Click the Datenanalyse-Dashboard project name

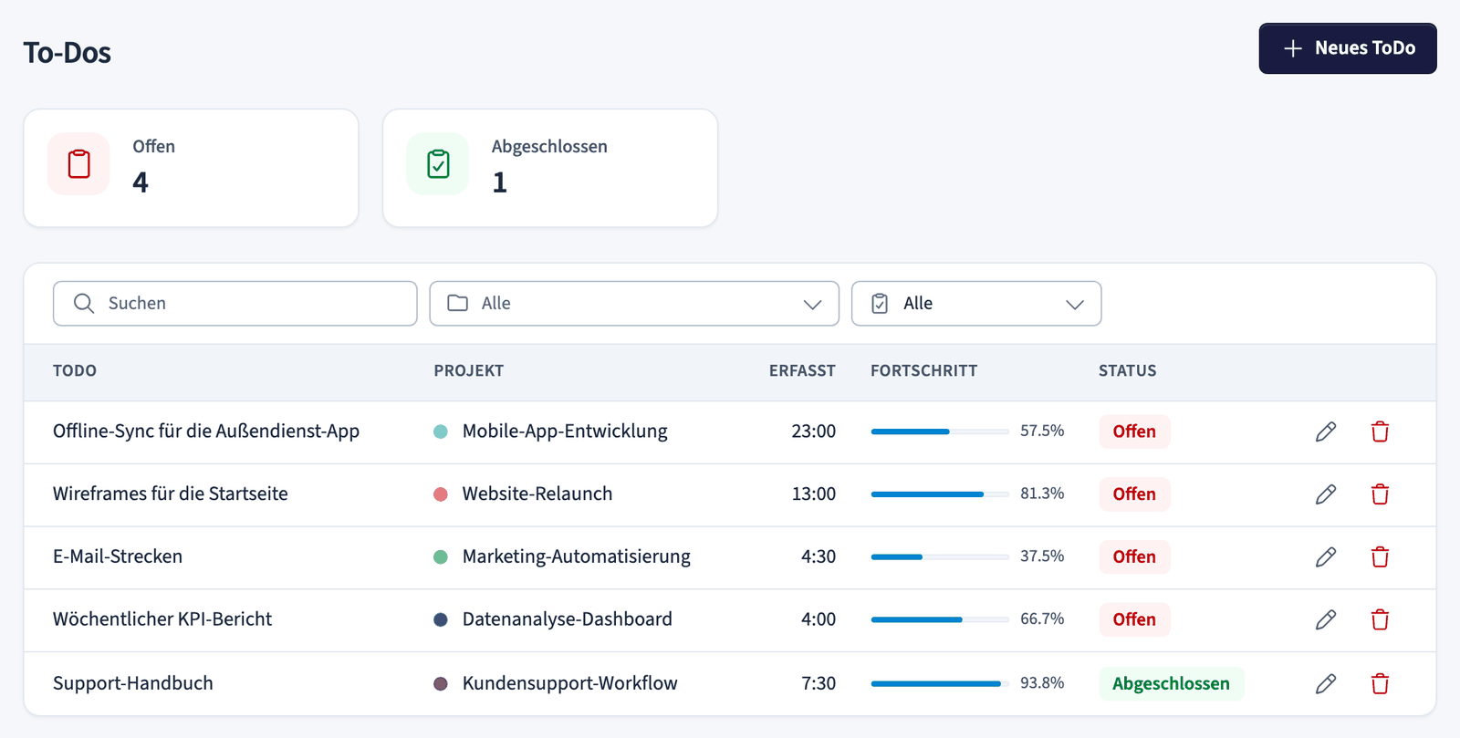[568, 619]
